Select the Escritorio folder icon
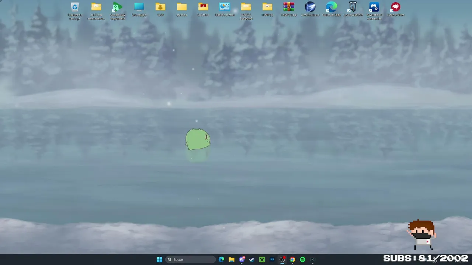This screenshot has height=265, width=472. pyautogui.click(x=203, y=9)
